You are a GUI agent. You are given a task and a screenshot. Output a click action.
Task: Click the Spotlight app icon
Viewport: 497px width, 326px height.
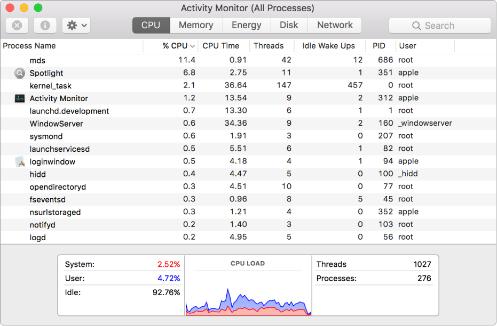pos(20,73)
